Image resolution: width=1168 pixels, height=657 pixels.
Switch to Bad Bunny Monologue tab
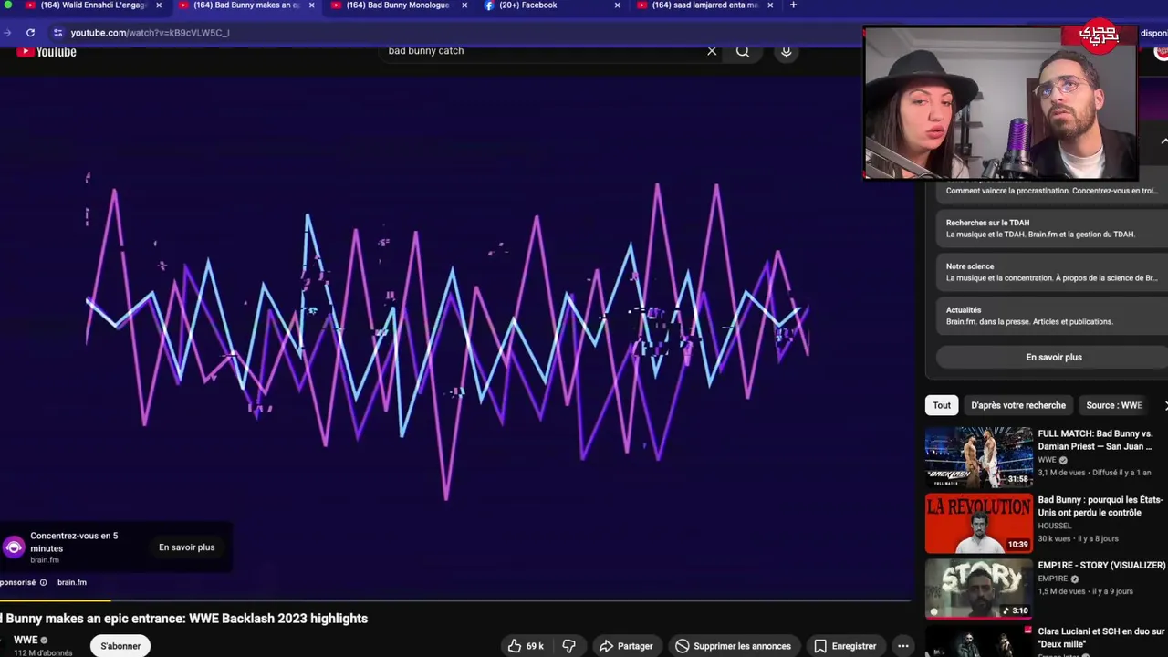click(x=399, y=5)
